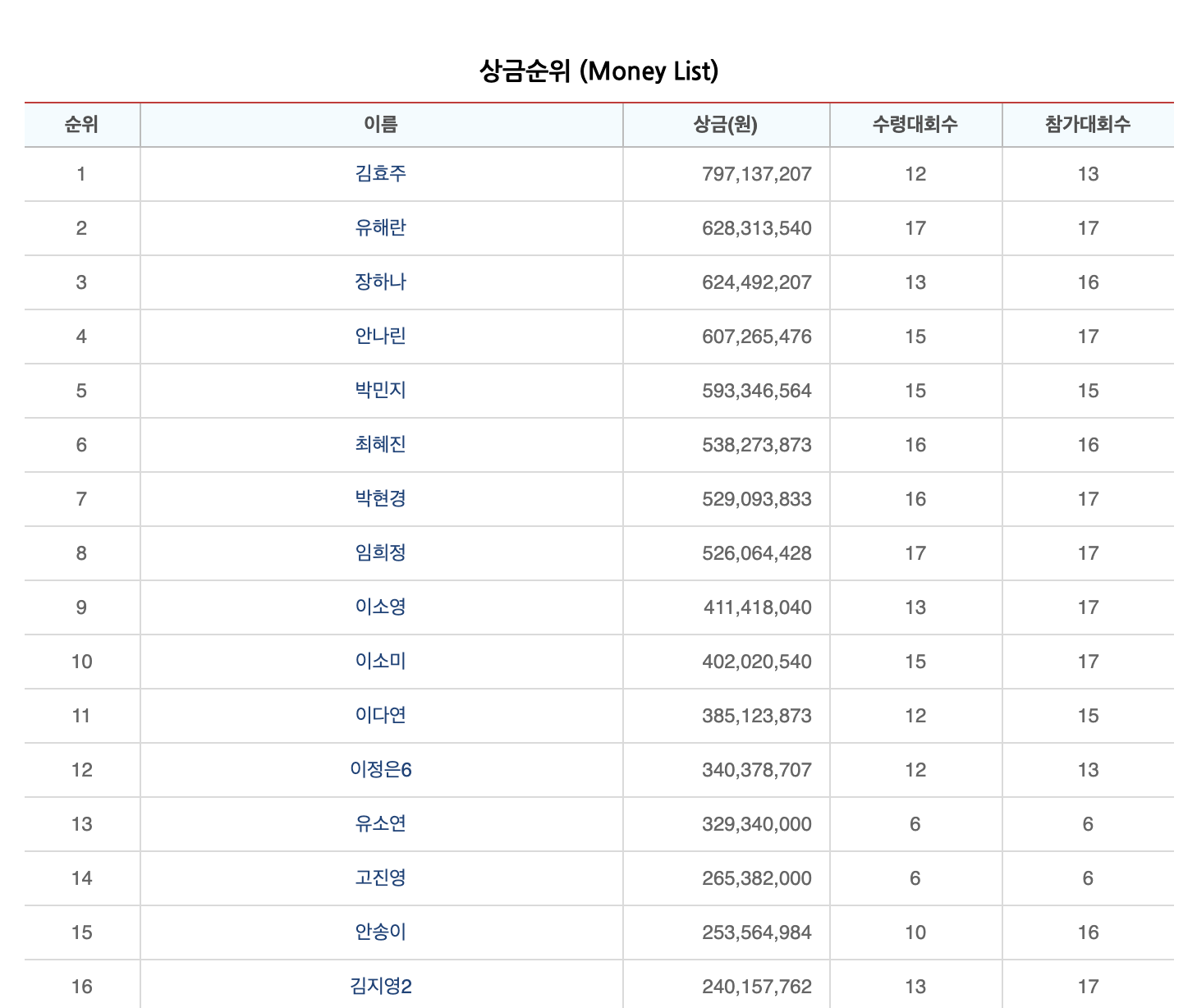Open player 안송이's profile link

tap(381, 932)
